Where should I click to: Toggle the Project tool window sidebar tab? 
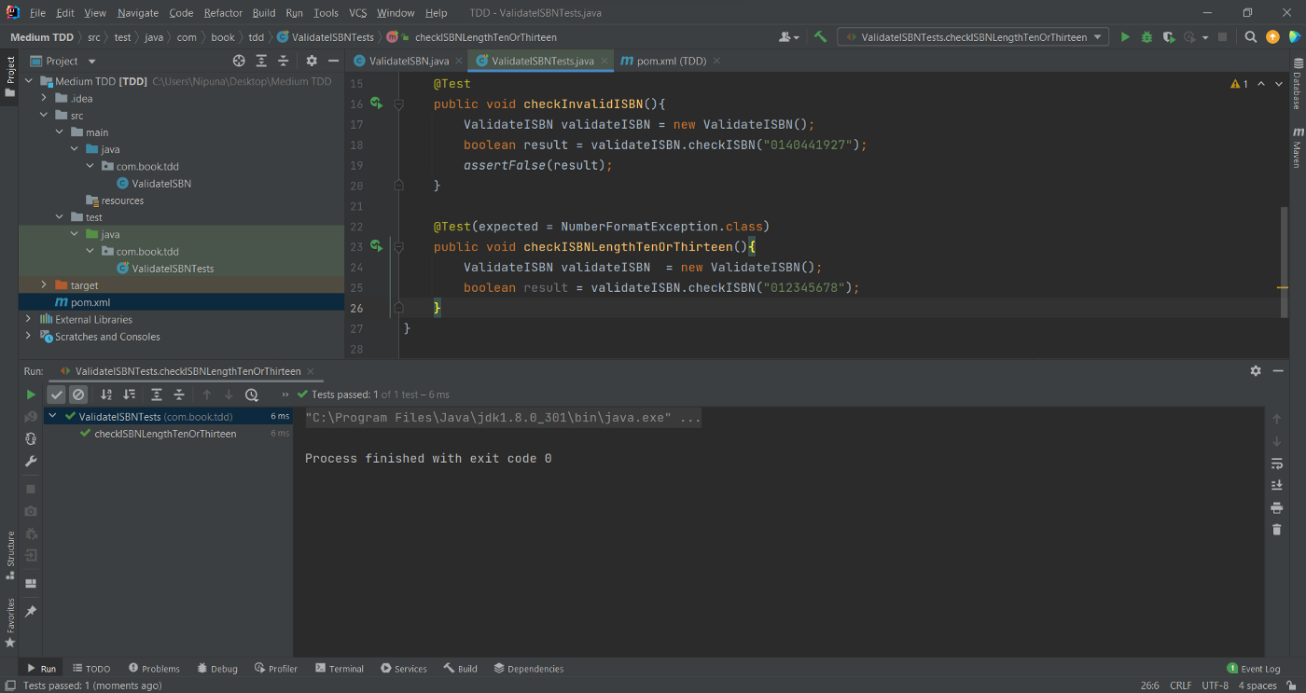10,76
